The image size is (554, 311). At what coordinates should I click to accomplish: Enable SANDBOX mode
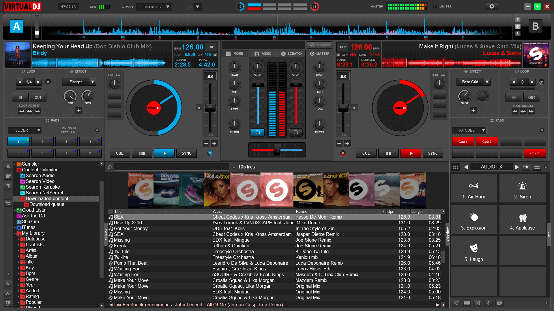click(x=319, y=45)
